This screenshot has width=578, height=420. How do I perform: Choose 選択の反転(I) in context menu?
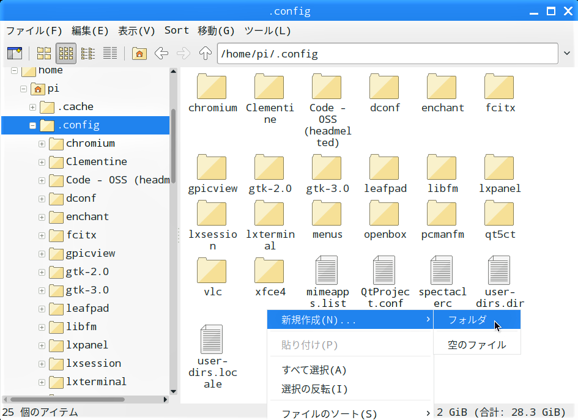(x=350, y=389)
